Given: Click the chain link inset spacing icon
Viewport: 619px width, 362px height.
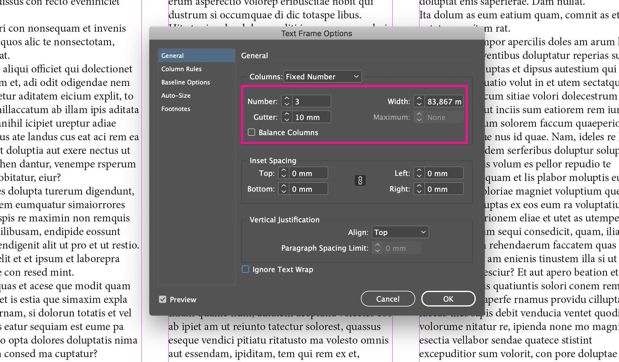Looking at the screenshot, I should coord(360,180).
